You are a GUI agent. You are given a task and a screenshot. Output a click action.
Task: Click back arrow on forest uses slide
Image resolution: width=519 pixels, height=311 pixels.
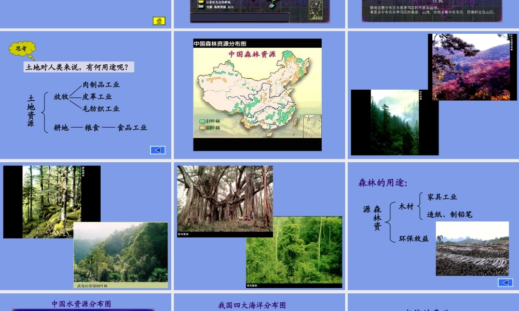click(x=506, y=282)
